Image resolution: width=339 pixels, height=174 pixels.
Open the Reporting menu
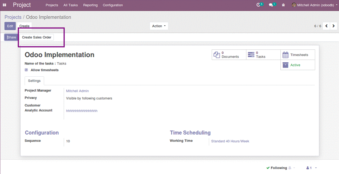click(90, 5)
